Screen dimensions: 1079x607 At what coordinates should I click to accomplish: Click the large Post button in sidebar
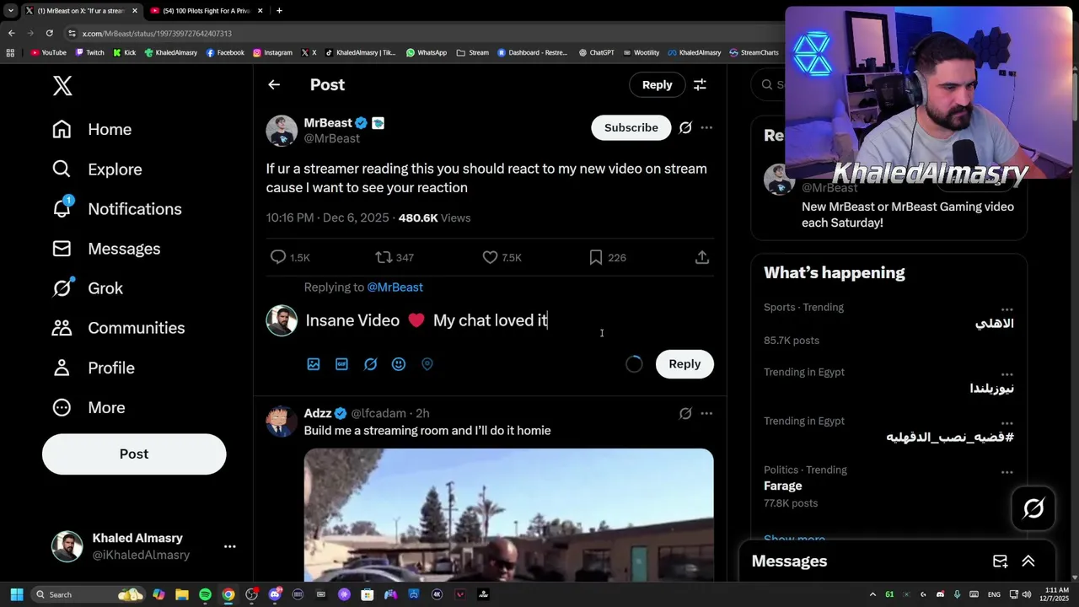pyautogui.click(x=134, y=454)
